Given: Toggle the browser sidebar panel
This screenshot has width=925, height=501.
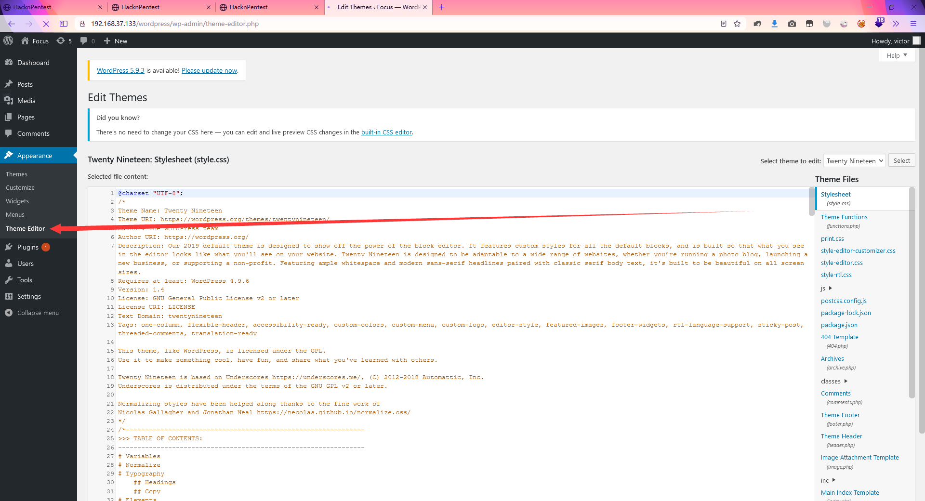Looking at the screenshot, I should [x=64, y=24].
